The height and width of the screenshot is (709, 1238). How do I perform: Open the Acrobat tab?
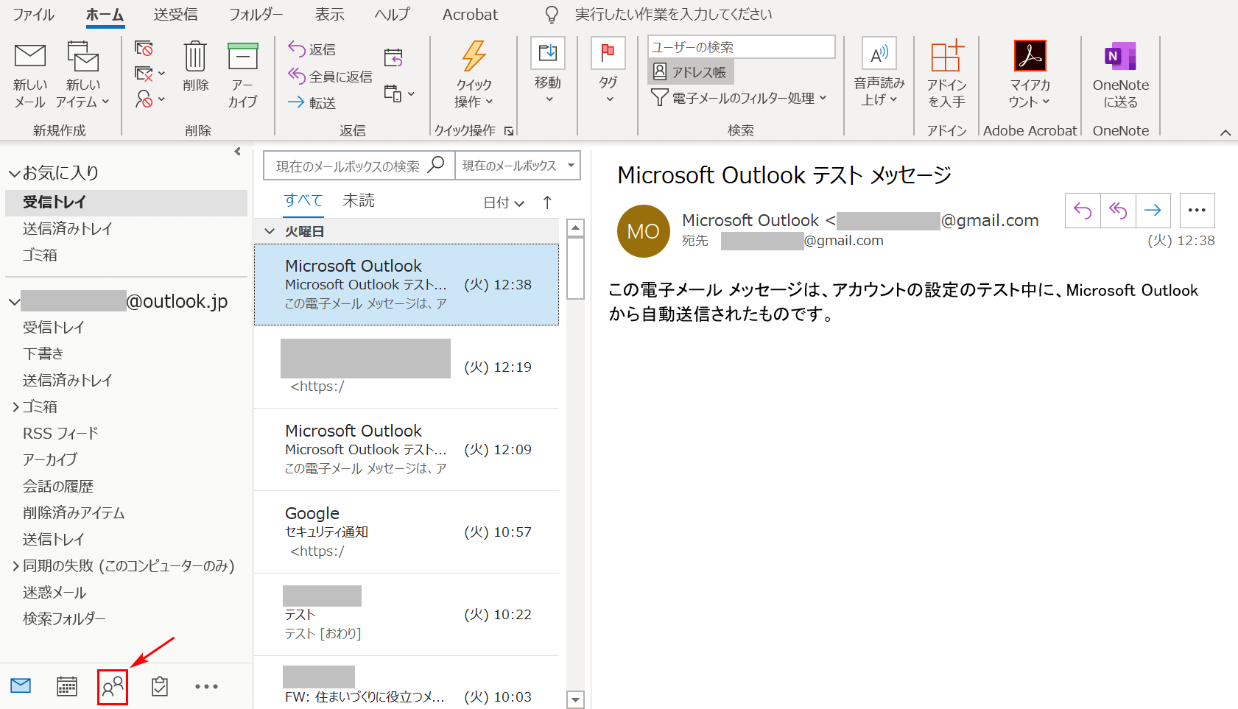pos(470,15)
